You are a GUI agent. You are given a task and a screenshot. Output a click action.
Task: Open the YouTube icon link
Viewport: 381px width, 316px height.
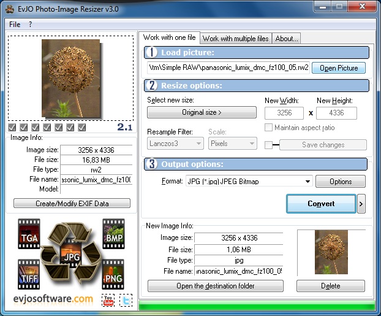click(108, 300)
